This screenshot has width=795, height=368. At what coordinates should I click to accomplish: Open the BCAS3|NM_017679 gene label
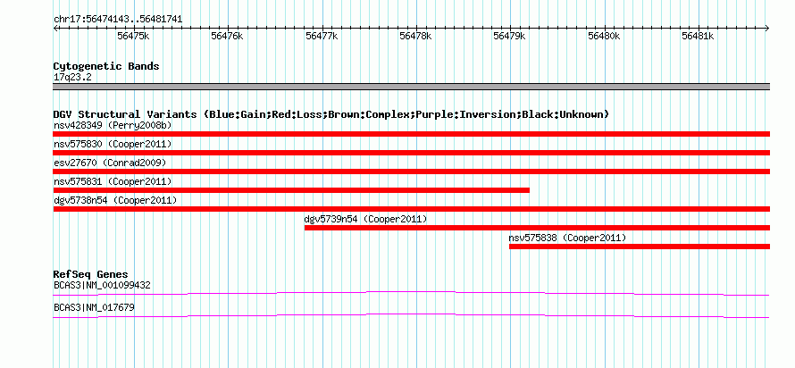(x=94, y=307)
